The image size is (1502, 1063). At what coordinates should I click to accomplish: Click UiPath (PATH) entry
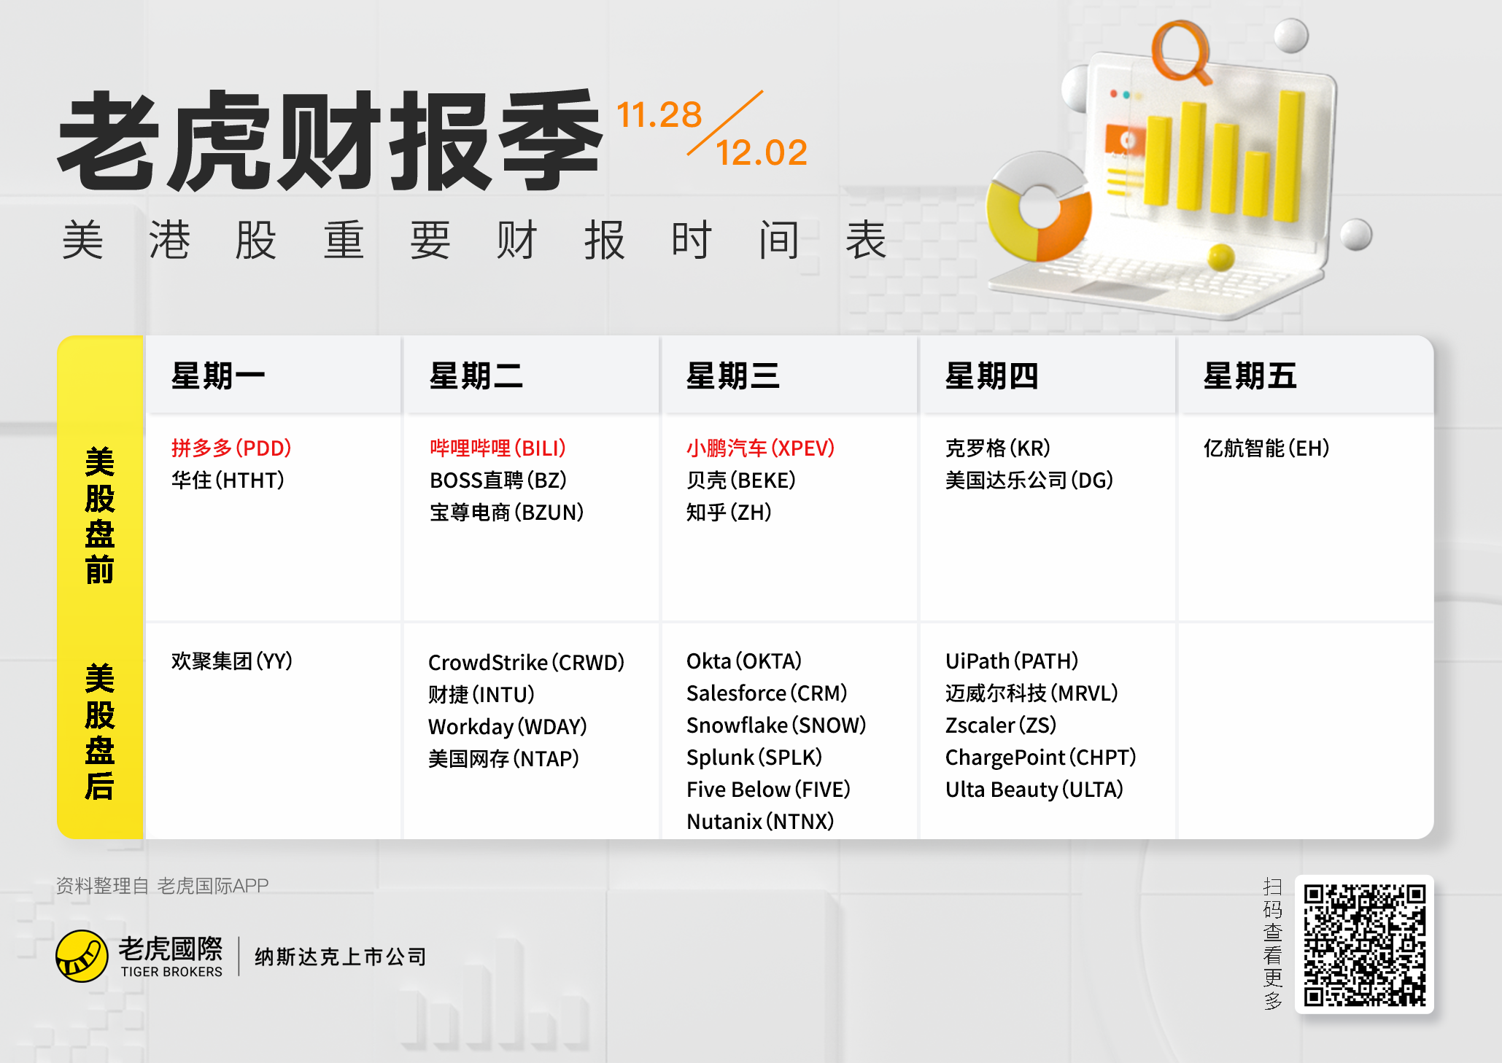1012,661
